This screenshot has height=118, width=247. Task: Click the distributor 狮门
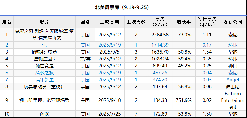pyautogui.click(x=233, y=66)
